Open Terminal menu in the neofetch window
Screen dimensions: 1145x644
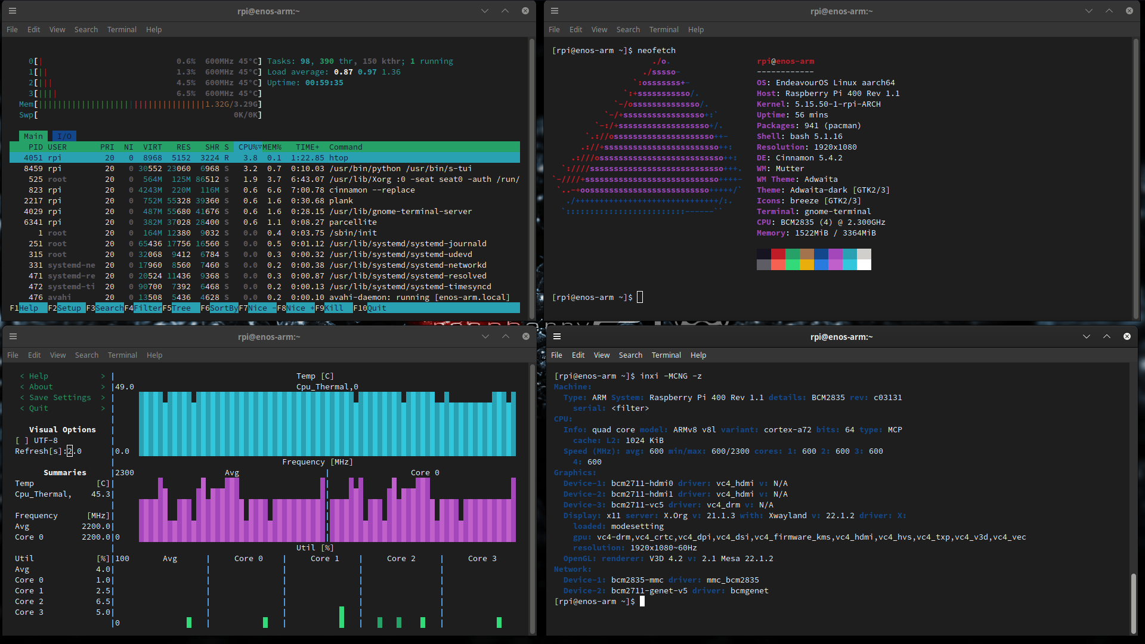663,29
